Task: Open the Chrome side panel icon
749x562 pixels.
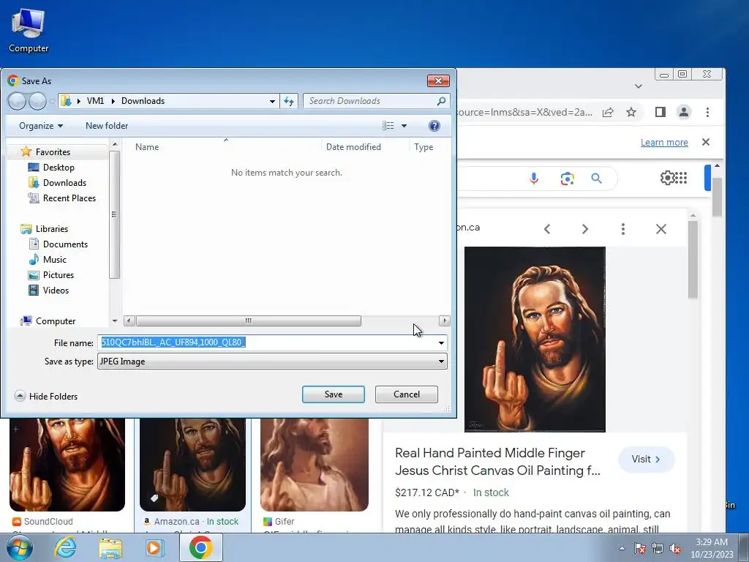Action: point(660,112)
